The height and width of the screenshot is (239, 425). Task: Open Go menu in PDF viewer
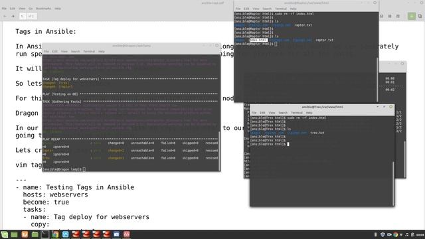(31, 9)
